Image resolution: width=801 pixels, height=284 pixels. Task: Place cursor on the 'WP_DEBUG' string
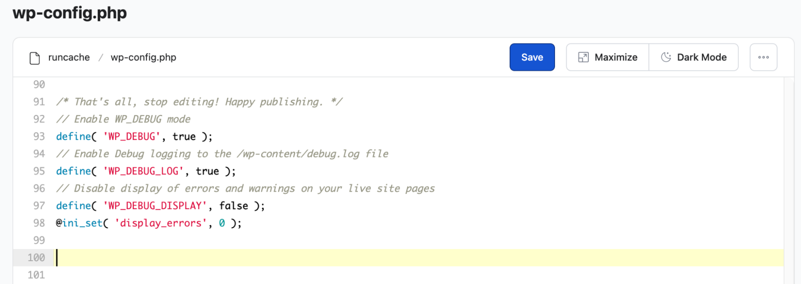[x=132, y=137]
